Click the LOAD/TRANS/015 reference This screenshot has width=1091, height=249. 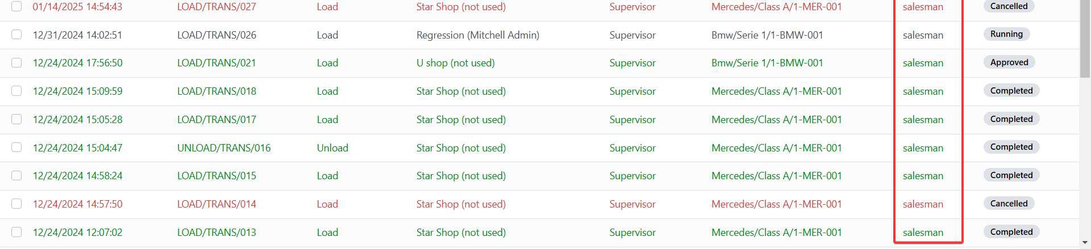(x=216, y=176)
